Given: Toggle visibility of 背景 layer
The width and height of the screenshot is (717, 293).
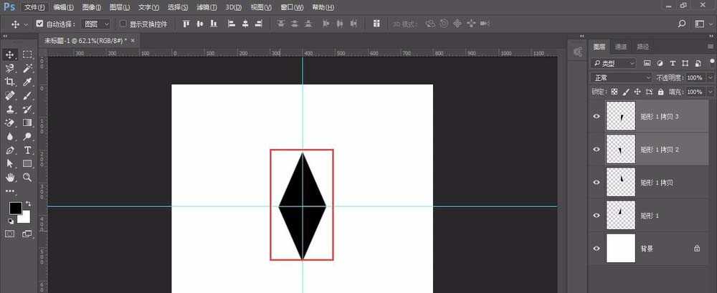Looking at the screenshot, I should coord(597,248).
